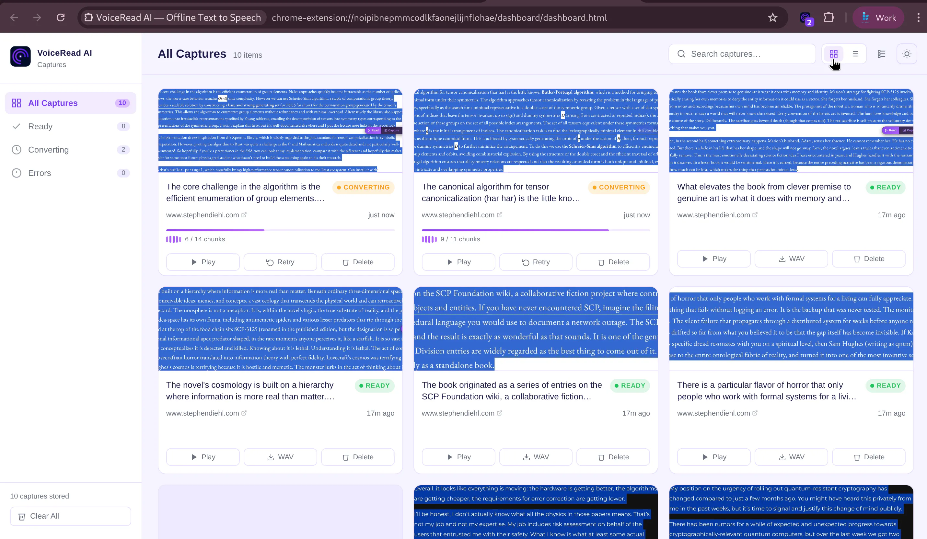Delete the 'canonical algorithm for tensor' capture
The width and height of the screenshot is (927, 539).
click(613, 262)
